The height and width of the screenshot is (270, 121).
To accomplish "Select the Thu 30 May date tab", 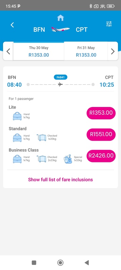I will 39,51.
